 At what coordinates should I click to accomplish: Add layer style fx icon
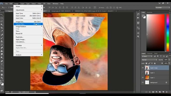150,92
